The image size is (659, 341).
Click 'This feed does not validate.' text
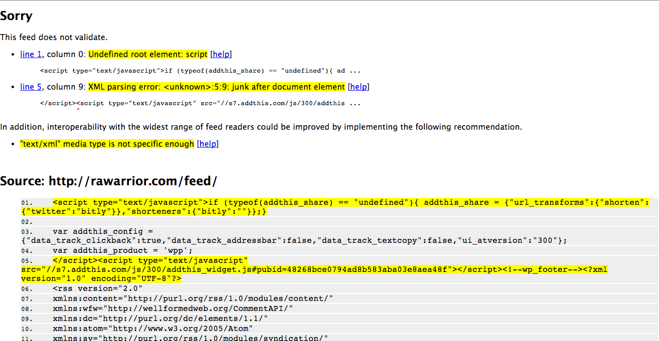pyautogui.click(x=54, y=37)
